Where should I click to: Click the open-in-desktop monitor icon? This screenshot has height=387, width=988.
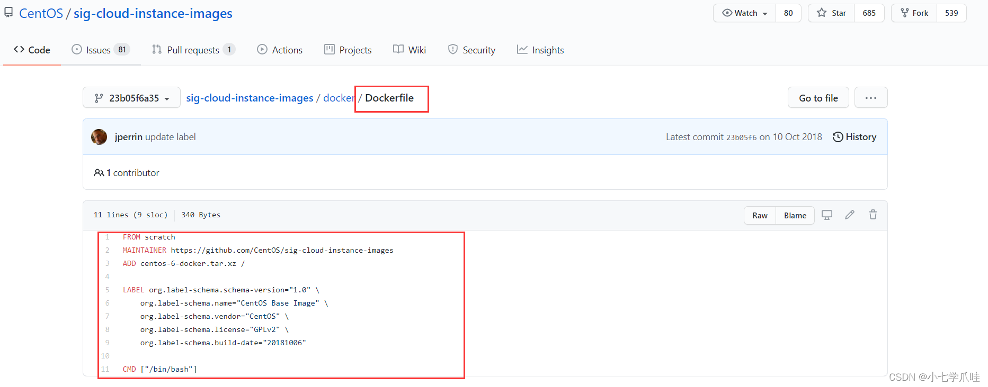(827, 215)
